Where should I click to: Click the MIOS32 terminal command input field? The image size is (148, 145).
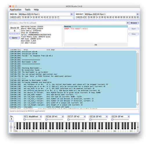pyautogui.click(x=74, y=111)
